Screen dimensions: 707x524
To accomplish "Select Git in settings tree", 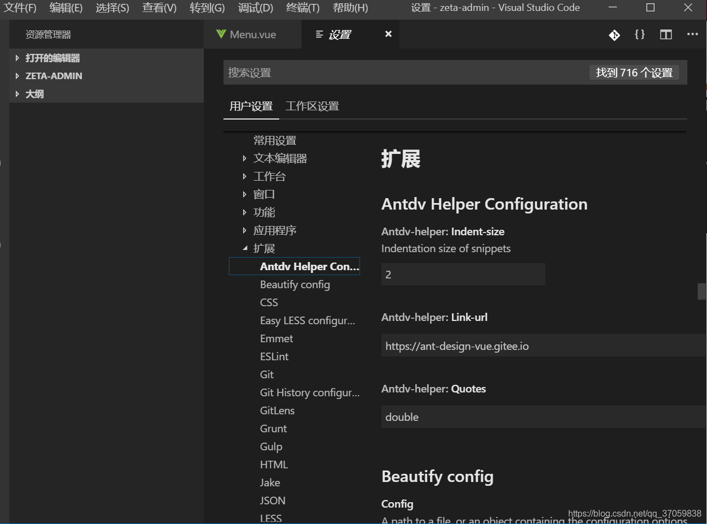I will pyautogui.click(x=267, y=374).
